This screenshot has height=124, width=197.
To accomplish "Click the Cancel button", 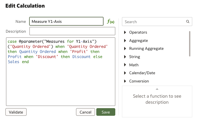I will (x=86, y=112).
